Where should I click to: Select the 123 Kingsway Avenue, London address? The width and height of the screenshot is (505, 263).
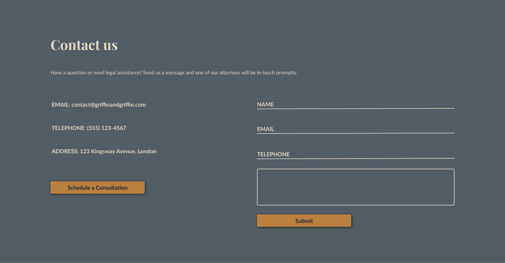pyautogui.click(x=118, y=151)
